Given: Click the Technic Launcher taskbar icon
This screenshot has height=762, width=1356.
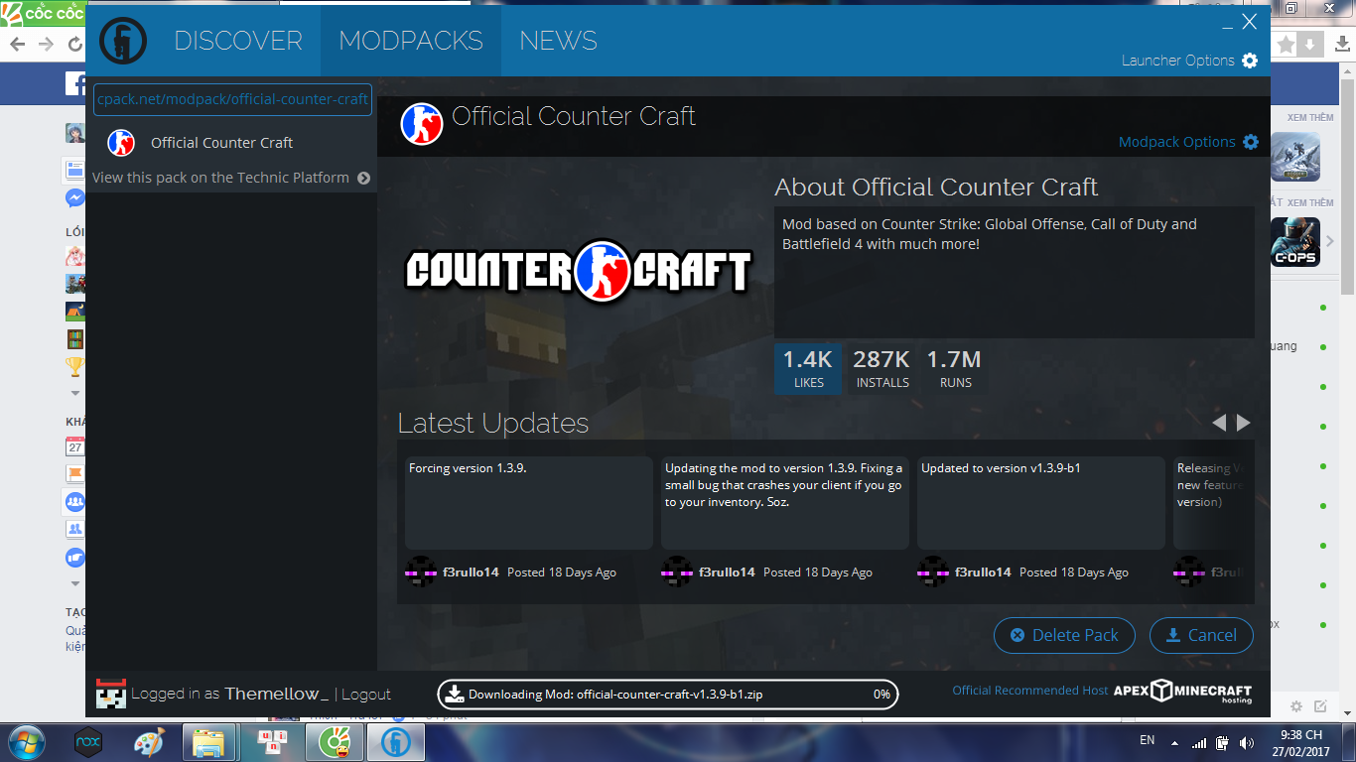Looking at the screenshot, I should pyautogui.click(x=396, y=742).
